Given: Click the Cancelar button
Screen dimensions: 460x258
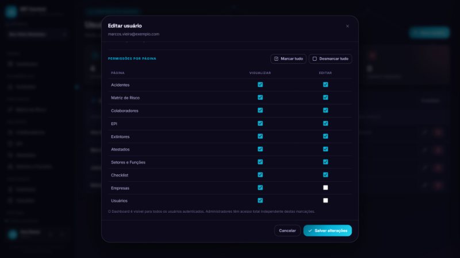Looking at the screenshot, I should 287,230.
